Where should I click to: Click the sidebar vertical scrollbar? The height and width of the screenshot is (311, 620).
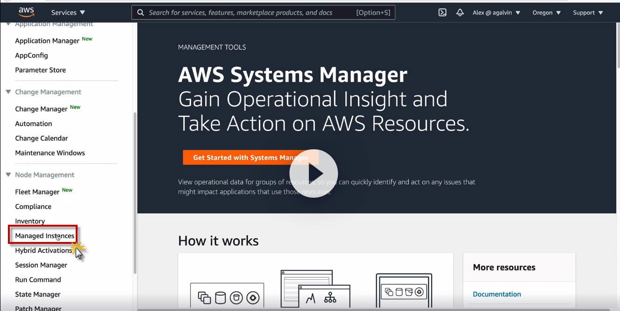[x=135, y=192]
